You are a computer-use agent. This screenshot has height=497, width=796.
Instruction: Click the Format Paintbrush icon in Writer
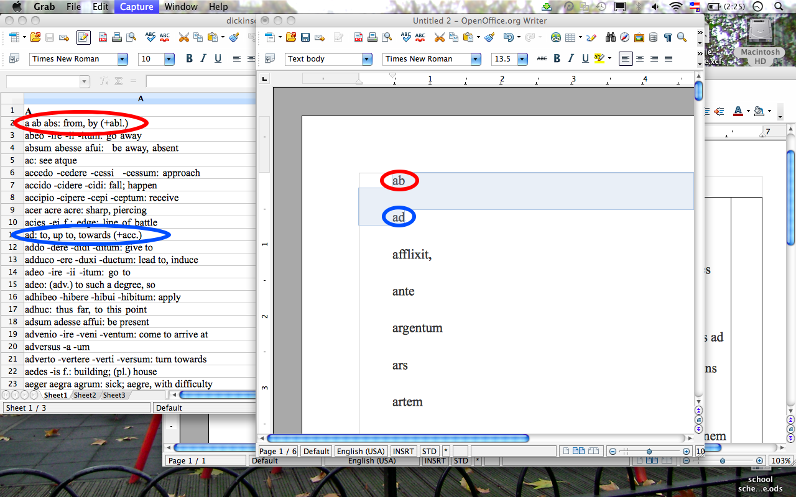pos(489,37)
